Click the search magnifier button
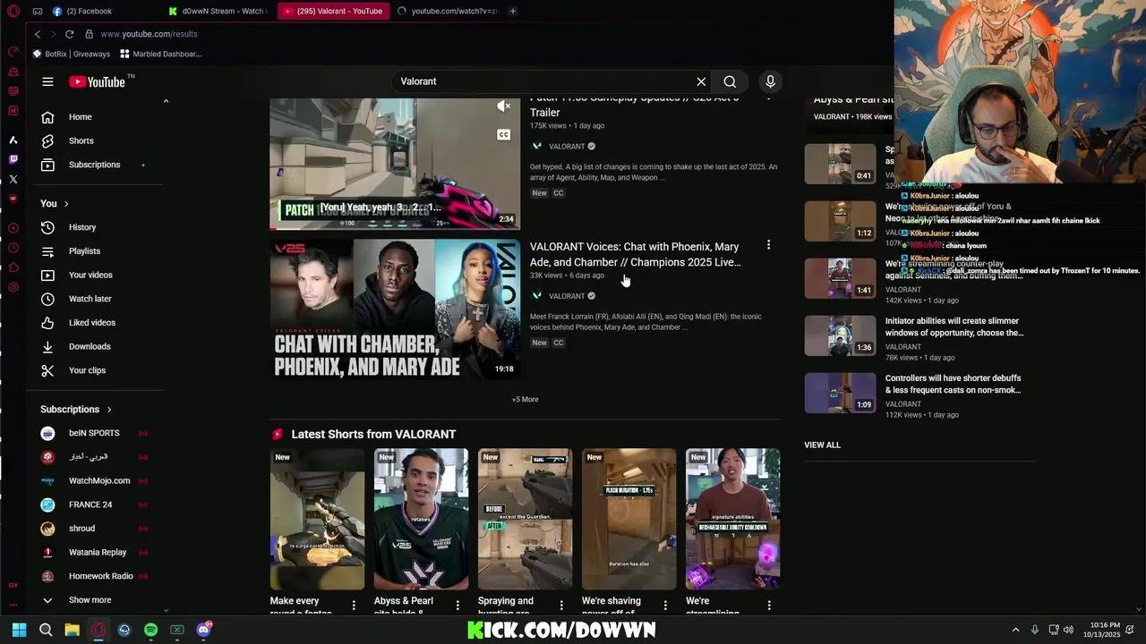Screen dimensions: 1146x644 [730, 81]
